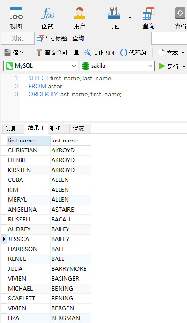Select the MERYL cell
187x323 pixels.
coord(29,200)
